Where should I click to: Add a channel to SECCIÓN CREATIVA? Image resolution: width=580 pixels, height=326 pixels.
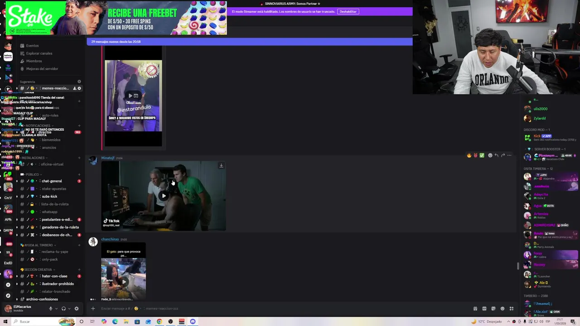point(79,270)
